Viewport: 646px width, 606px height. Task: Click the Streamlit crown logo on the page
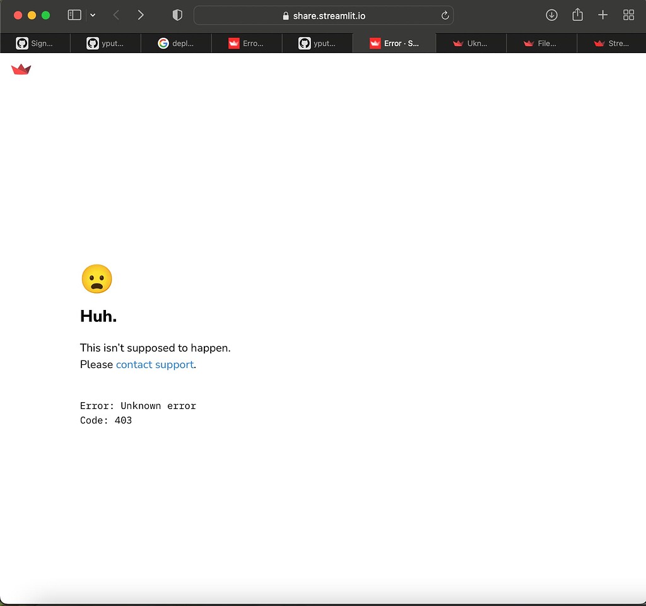coord(21,69)
